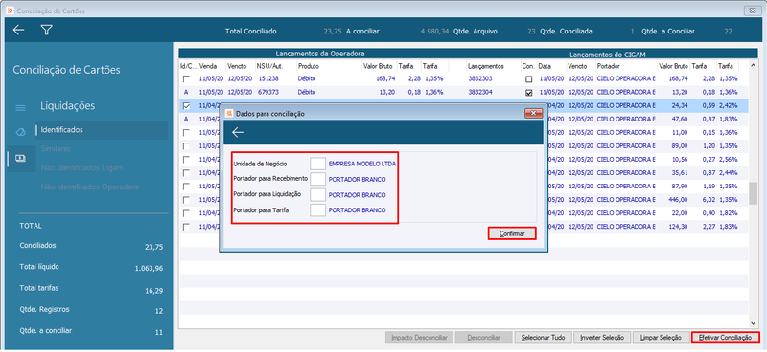The image size is (767, 352).
Task: Click the Confirmar button
Action: pyautogui.click(x=512, y=233)
